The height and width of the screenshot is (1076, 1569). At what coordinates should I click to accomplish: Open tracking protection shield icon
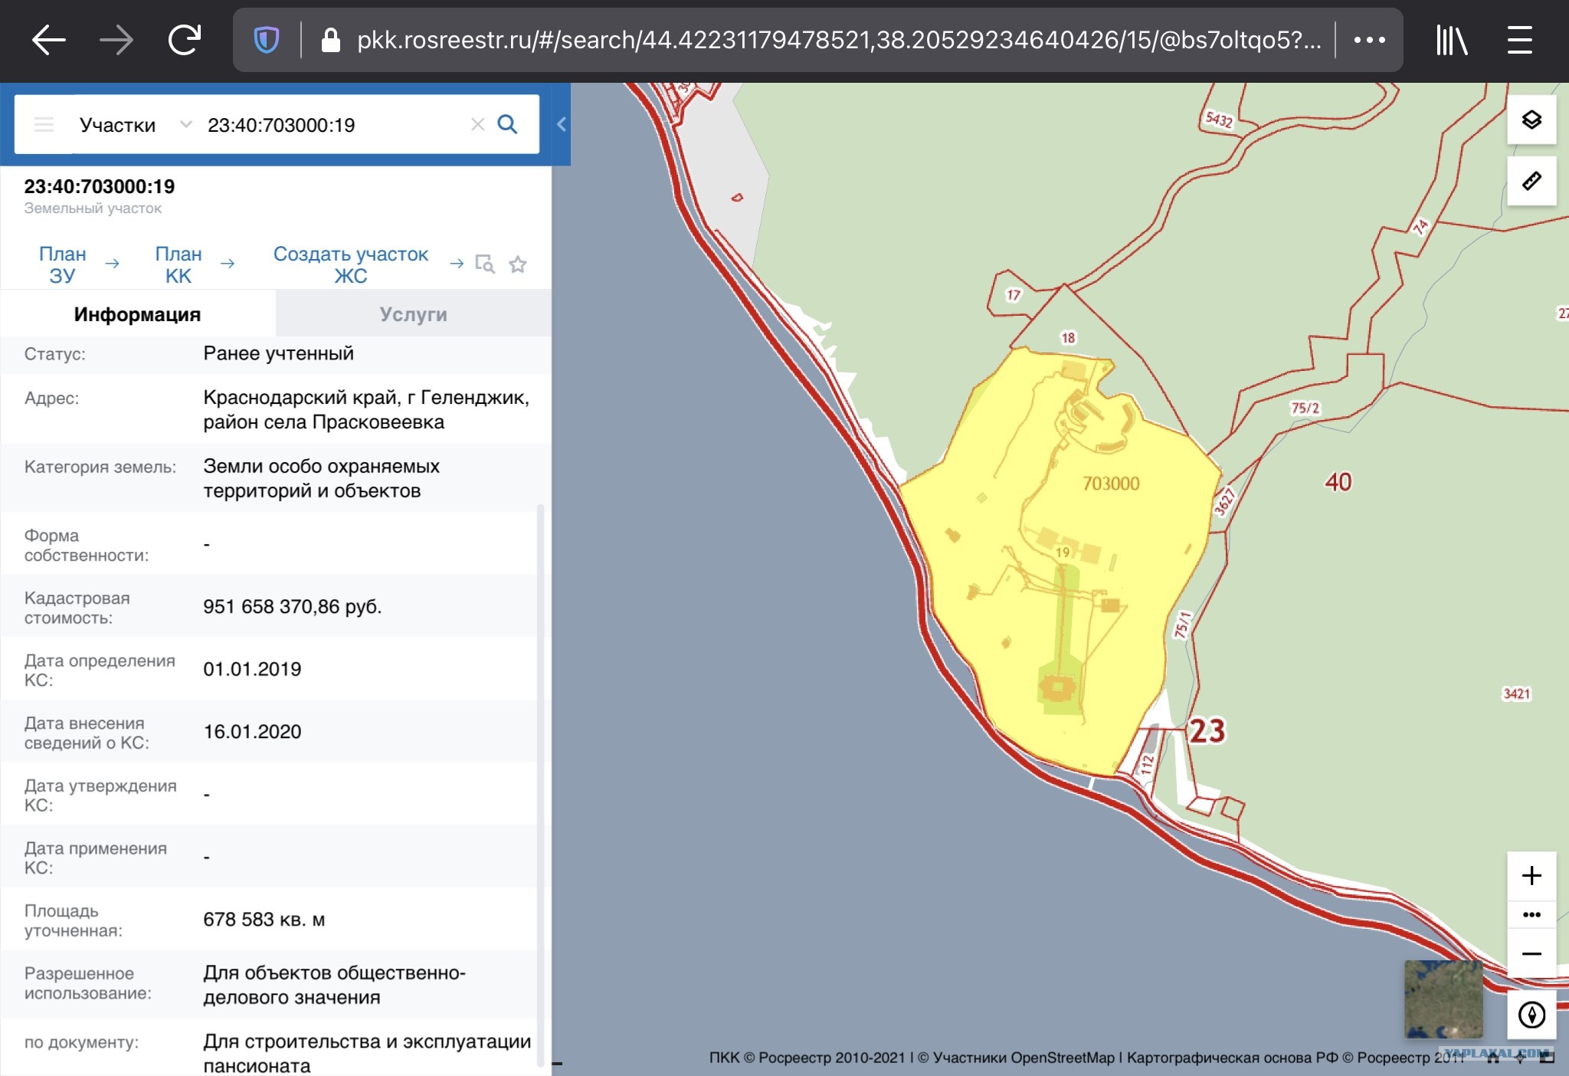coord(267,40)
